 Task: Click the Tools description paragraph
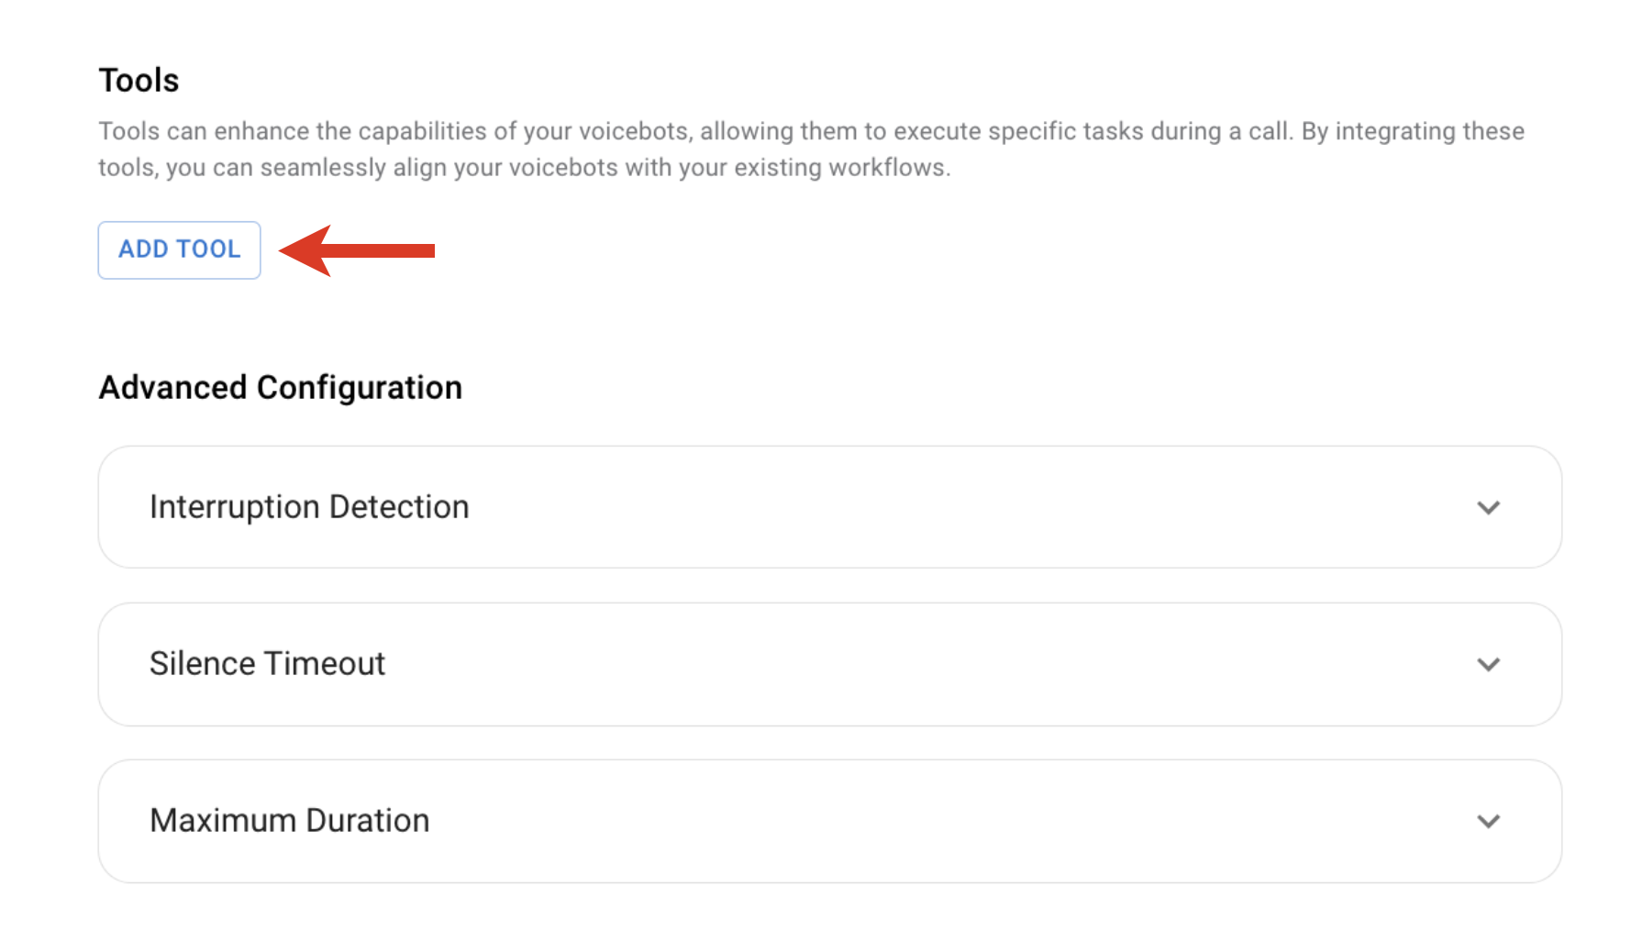click(x=811, y=149)
